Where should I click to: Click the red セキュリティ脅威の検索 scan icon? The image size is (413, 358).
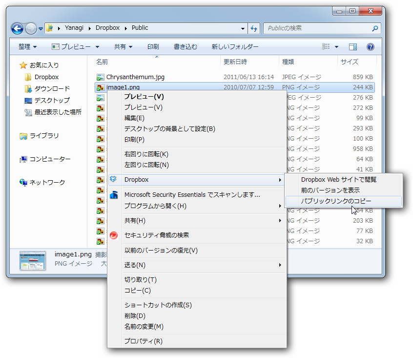pos(115,236)
